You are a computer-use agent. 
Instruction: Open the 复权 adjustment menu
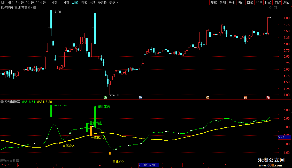pos(214,2)
